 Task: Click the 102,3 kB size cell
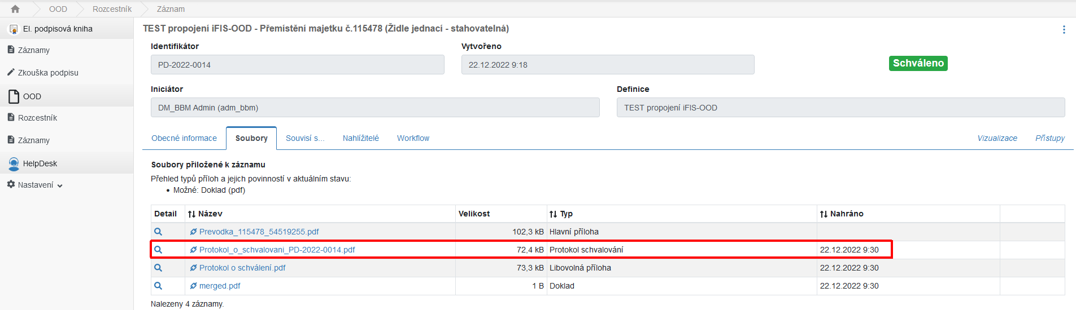coord(501,232)
